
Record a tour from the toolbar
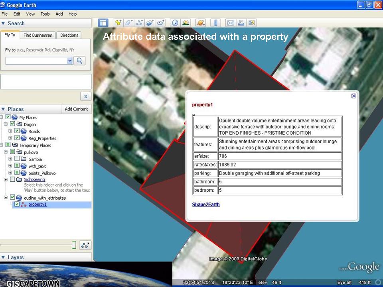161,23
